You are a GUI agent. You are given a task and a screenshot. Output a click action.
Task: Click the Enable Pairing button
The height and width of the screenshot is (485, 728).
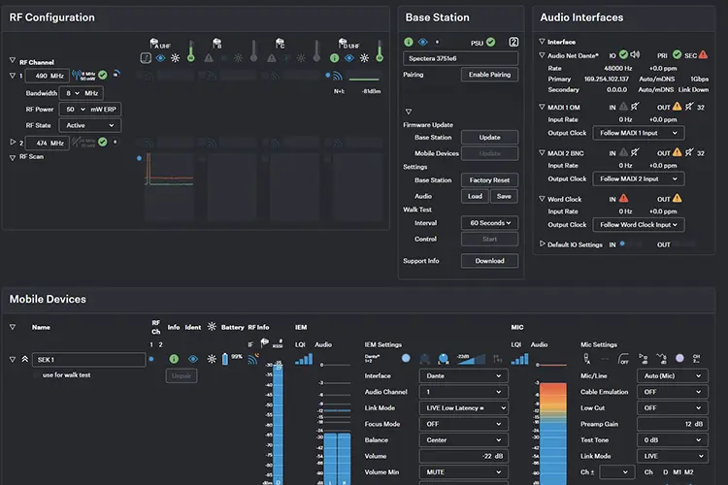[490, 75]
